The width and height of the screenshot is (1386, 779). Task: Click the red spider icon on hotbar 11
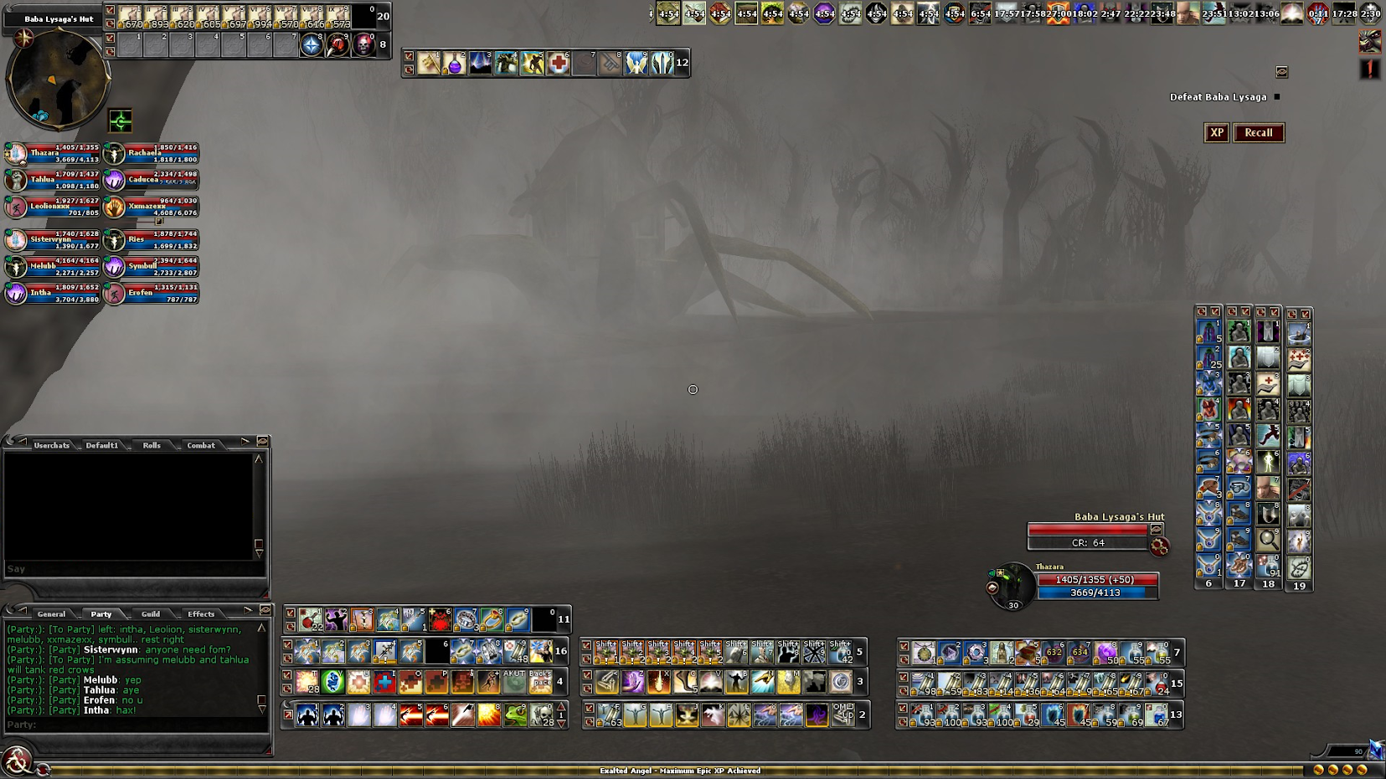(x=441, y=619)
